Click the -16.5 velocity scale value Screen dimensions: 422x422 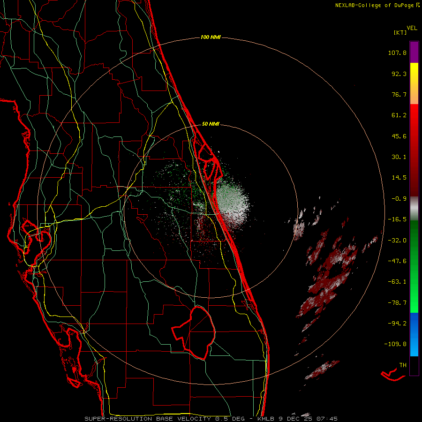point(397,219)
